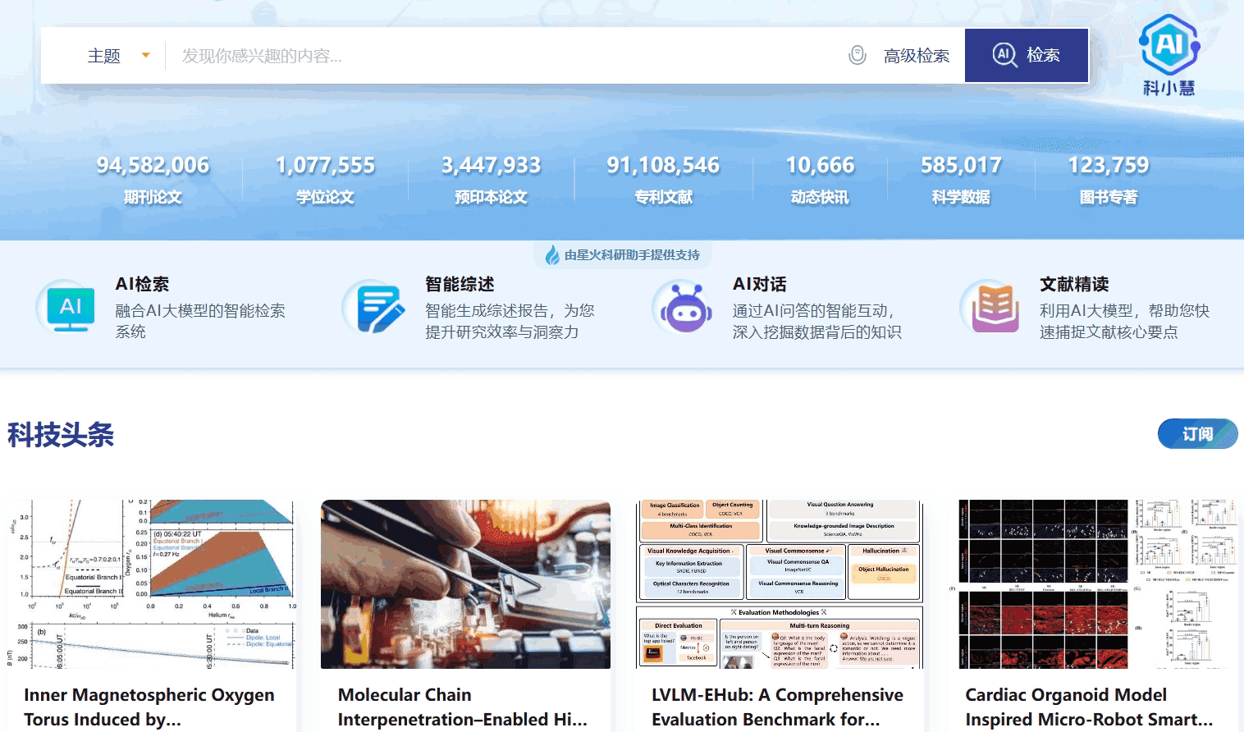Open 高级检索 advanced search

click(x=917, y=56)
